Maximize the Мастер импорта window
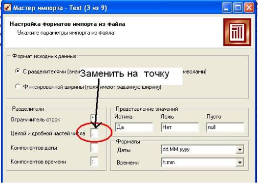The image size is (258, 183). [x=238, y=7]
